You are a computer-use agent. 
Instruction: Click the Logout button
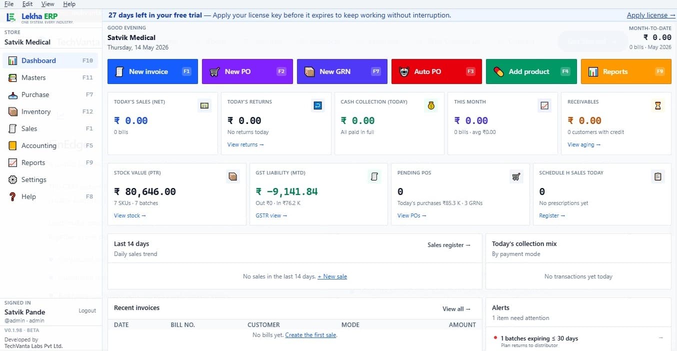pyautogui.click(x=87, y=310)
